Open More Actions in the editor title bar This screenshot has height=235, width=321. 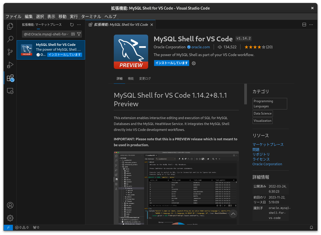[311, 24]
